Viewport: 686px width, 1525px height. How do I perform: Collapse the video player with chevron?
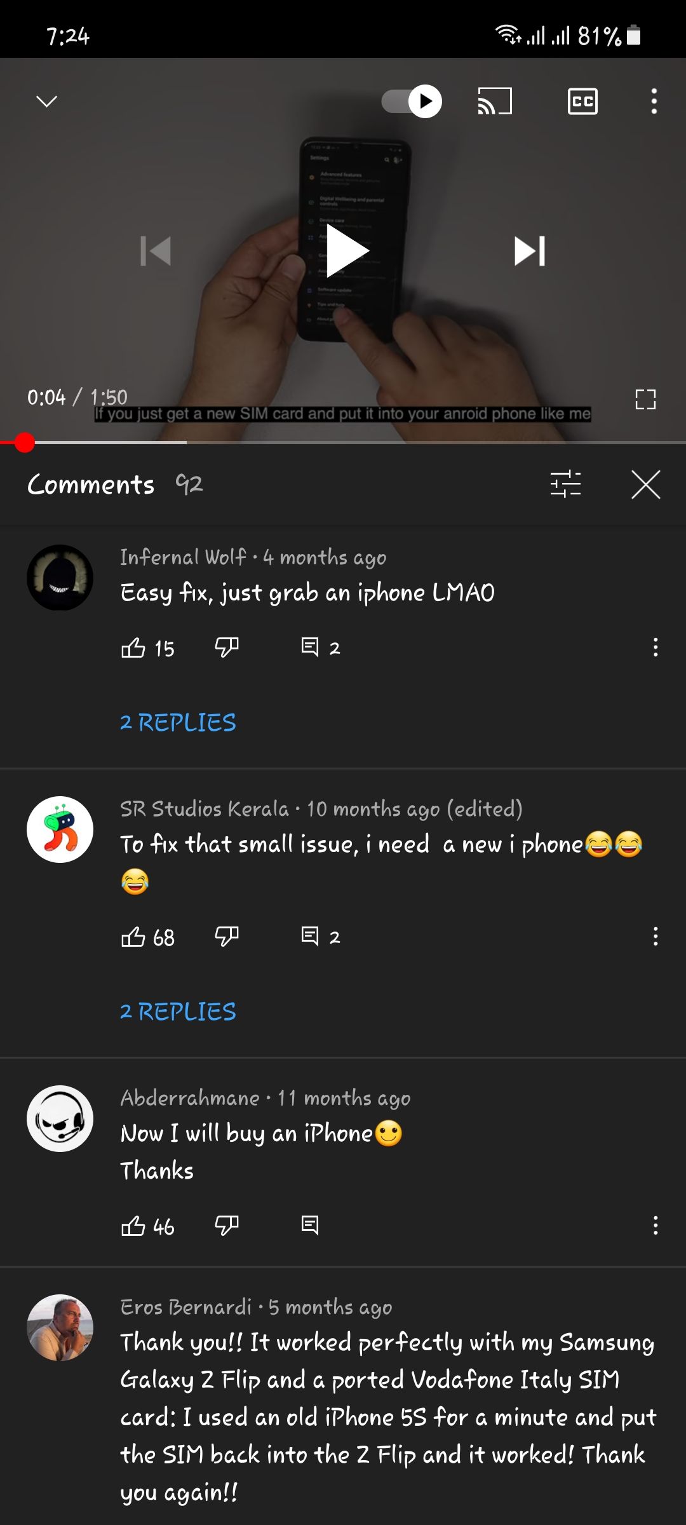tap(46, 101)
